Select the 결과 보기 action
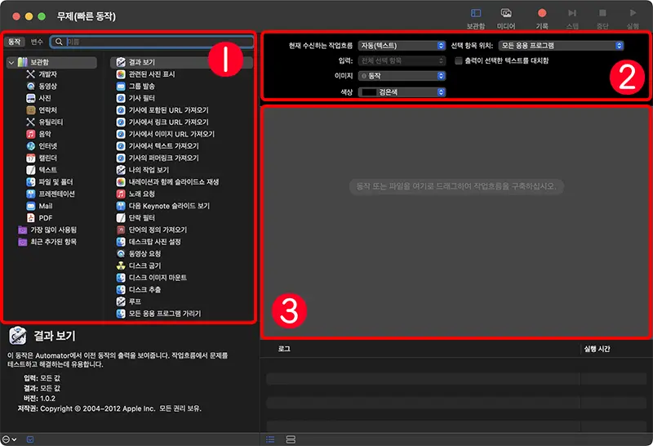This screenshot has height=446, width=653. pos(181,63)
